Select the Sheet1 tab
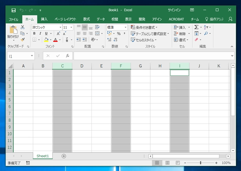241x171 pixels. (x=43, y=156)
